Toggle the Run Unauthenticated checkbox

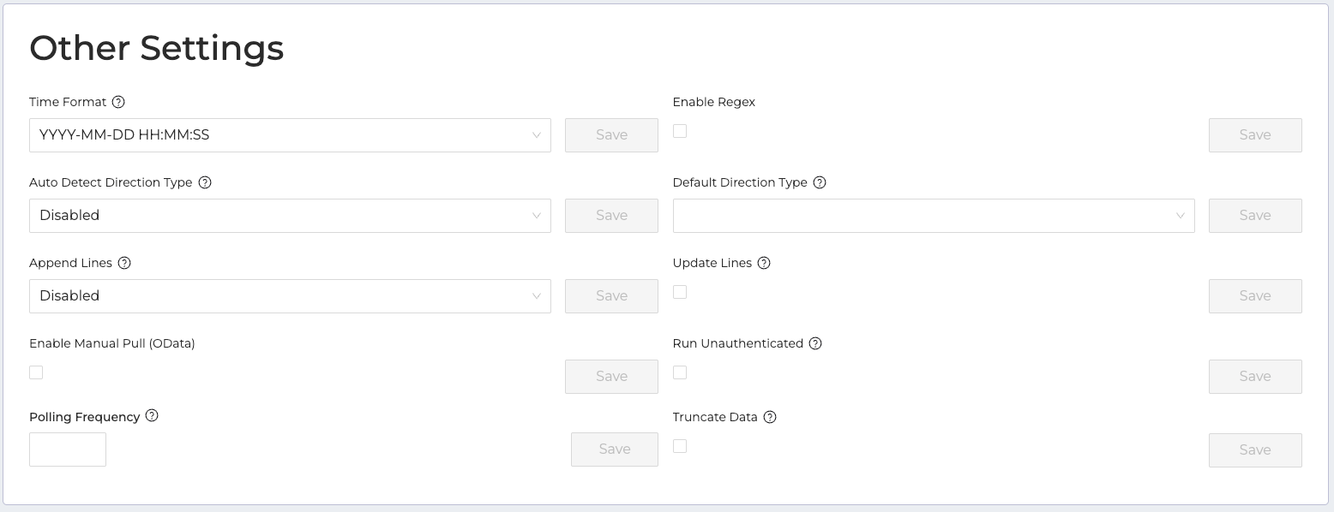pos(680,372)
